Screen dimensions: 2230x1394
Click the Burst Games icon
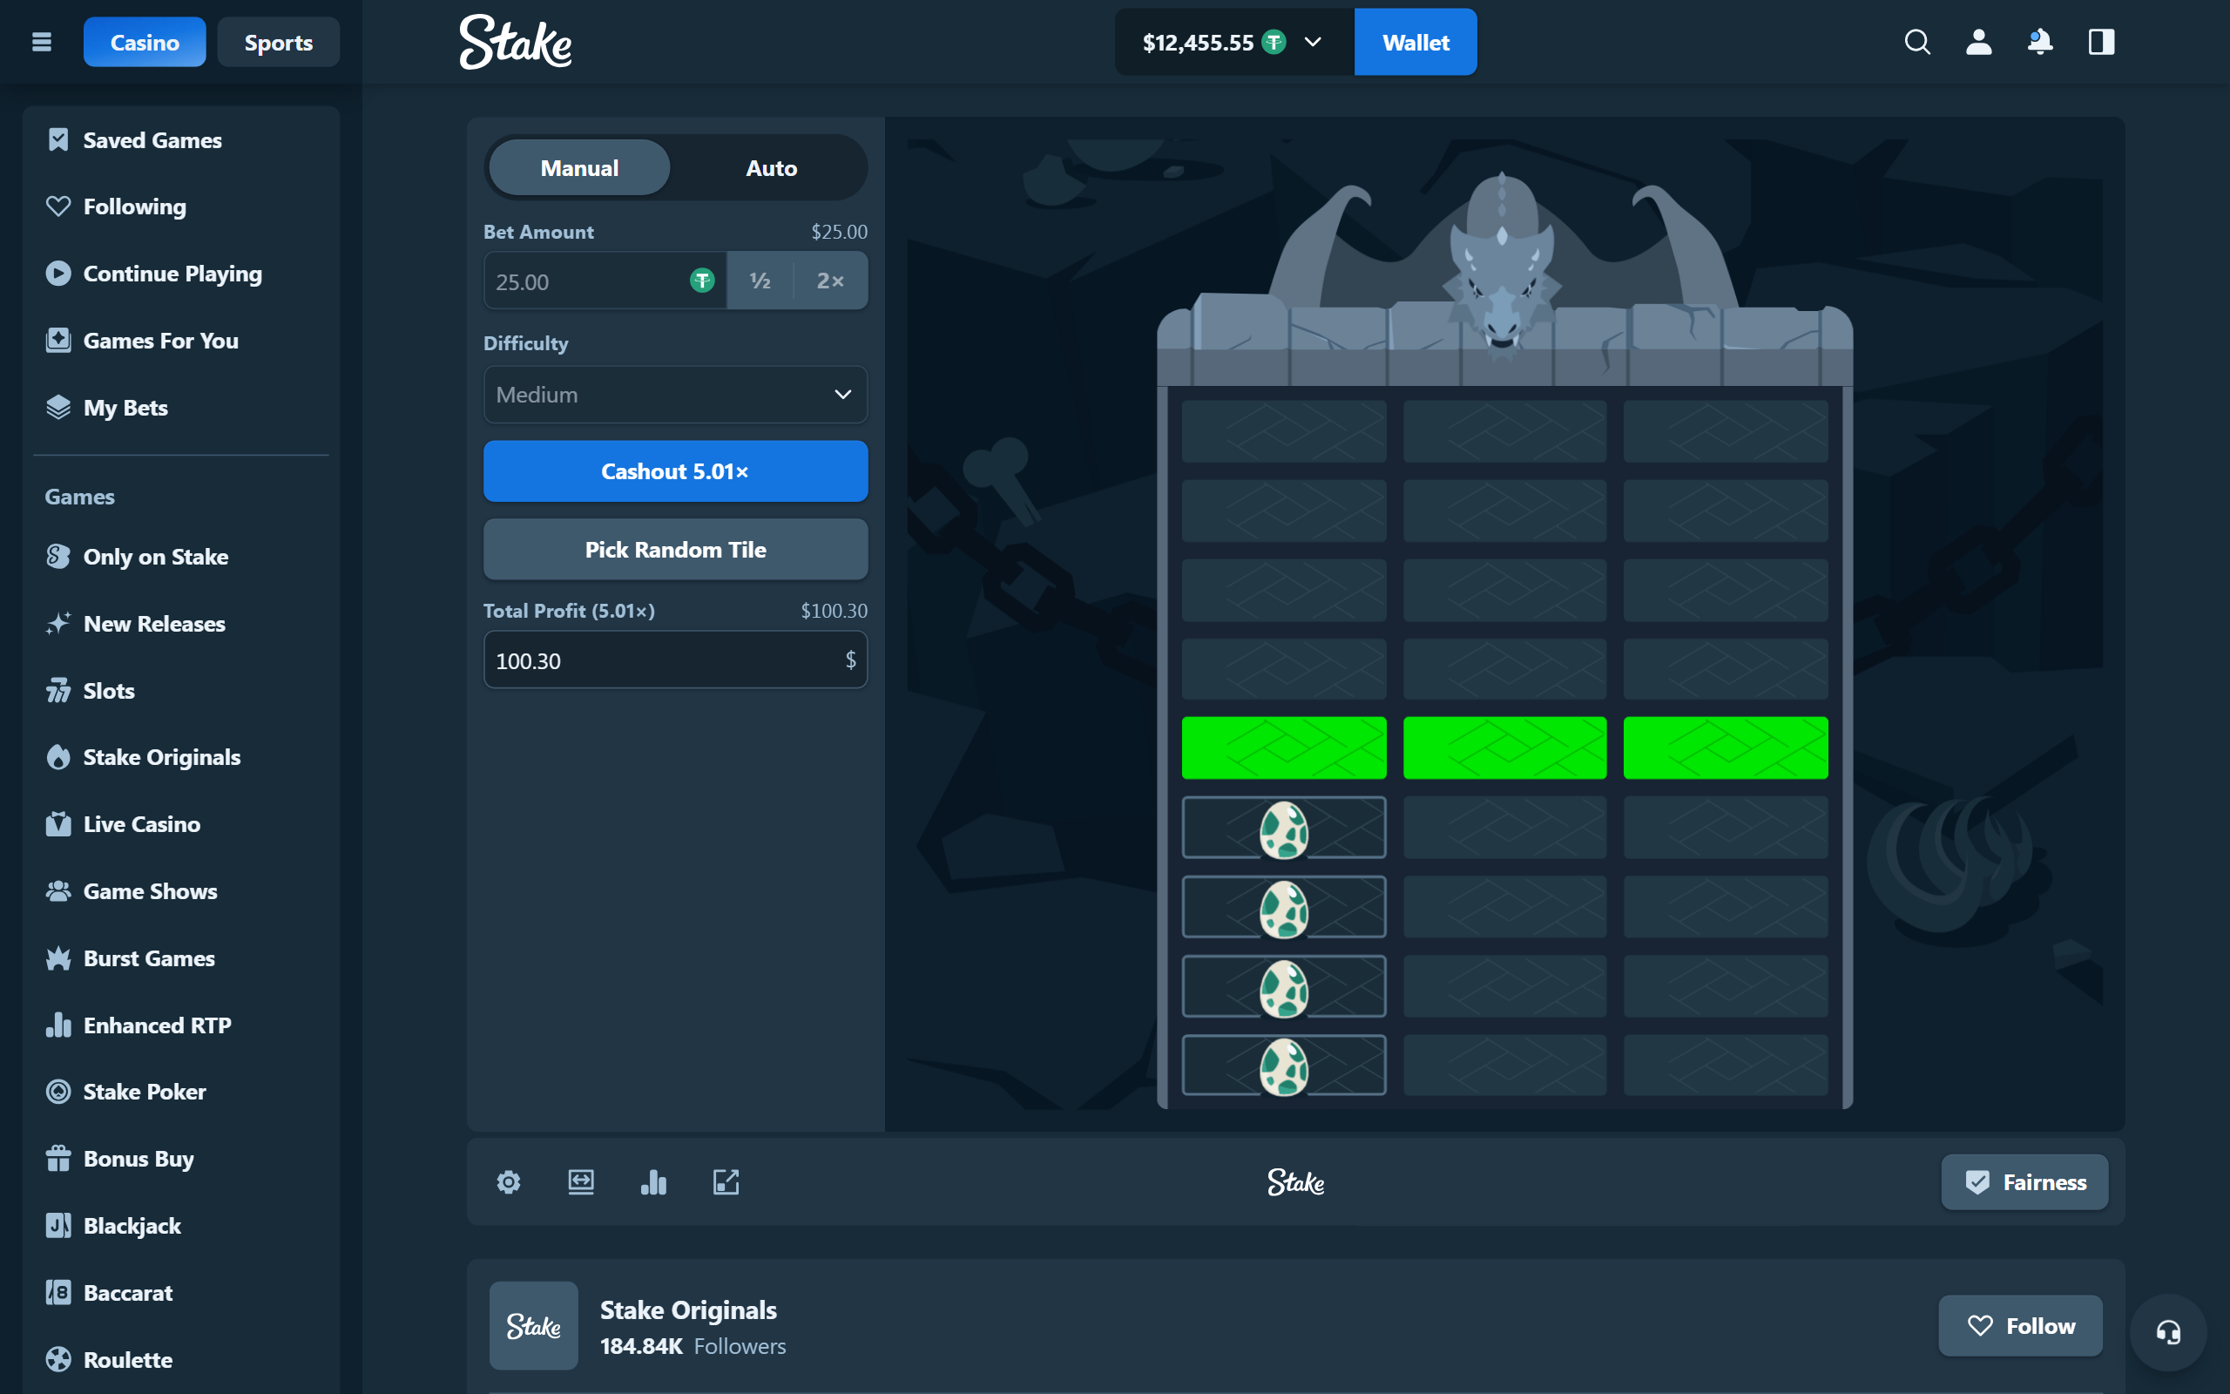[58, 959]
